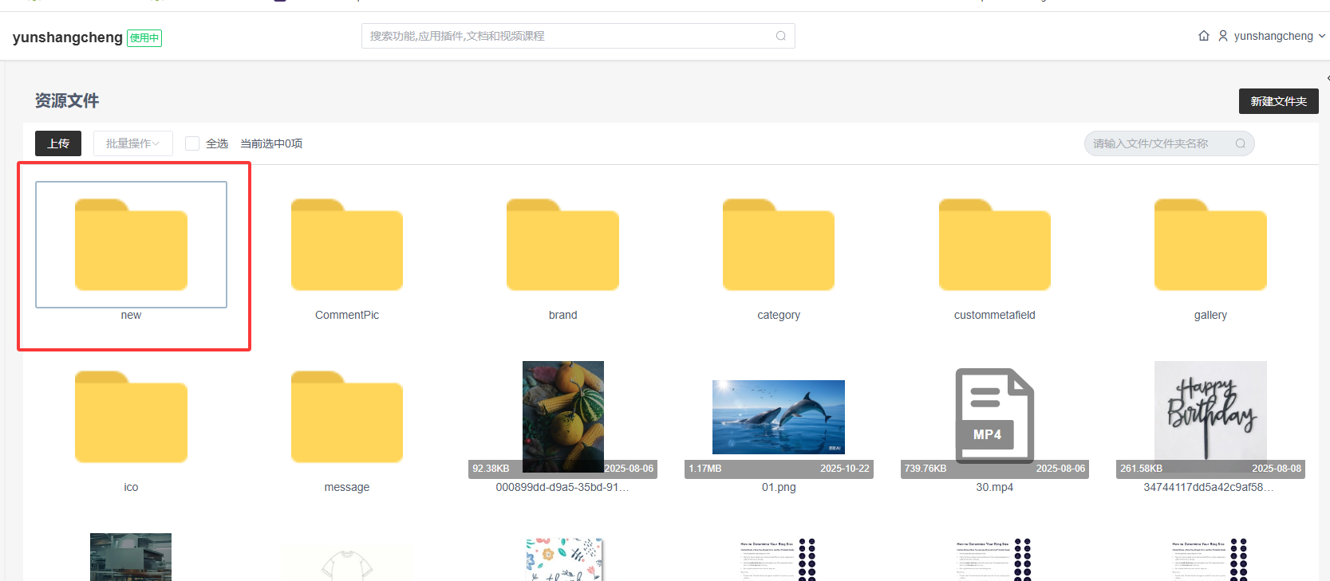Click the magnifier in top search bar
Viewport: 1330px width, 581px height.
point(780,36)
